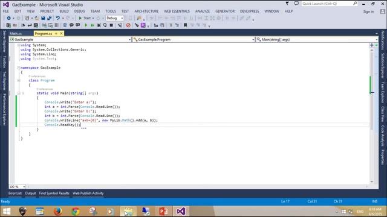Open the Error List tab

[15, 193]
